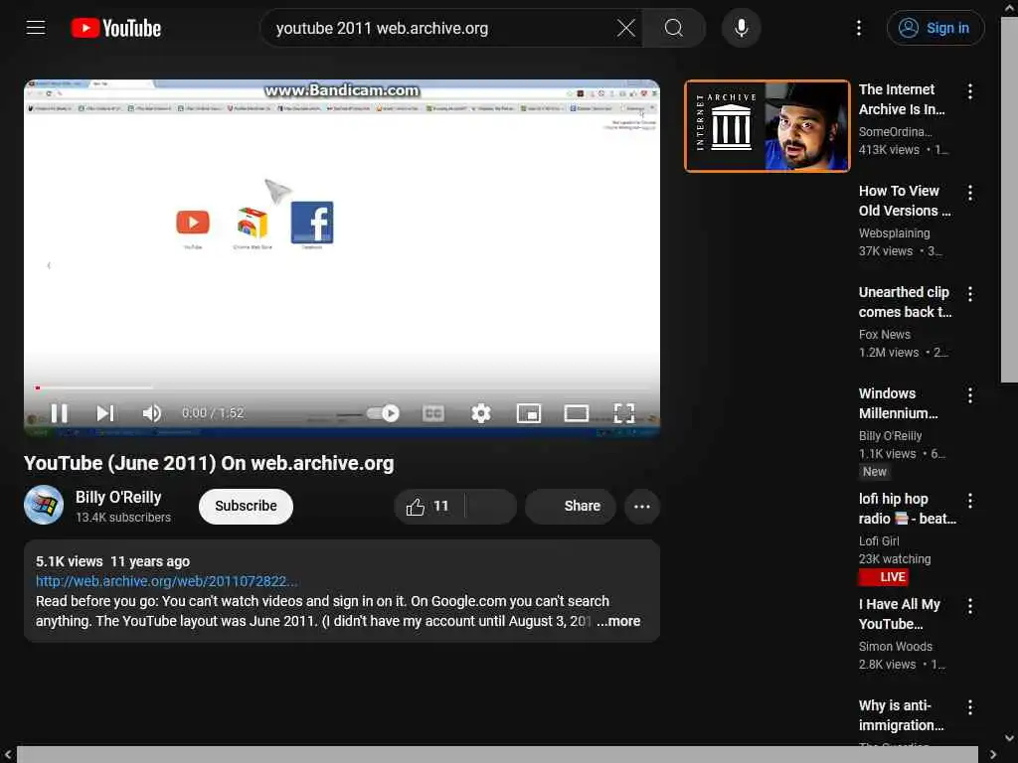
Task: Open 'Windows Millennium' video
Action: coord(898,403)
